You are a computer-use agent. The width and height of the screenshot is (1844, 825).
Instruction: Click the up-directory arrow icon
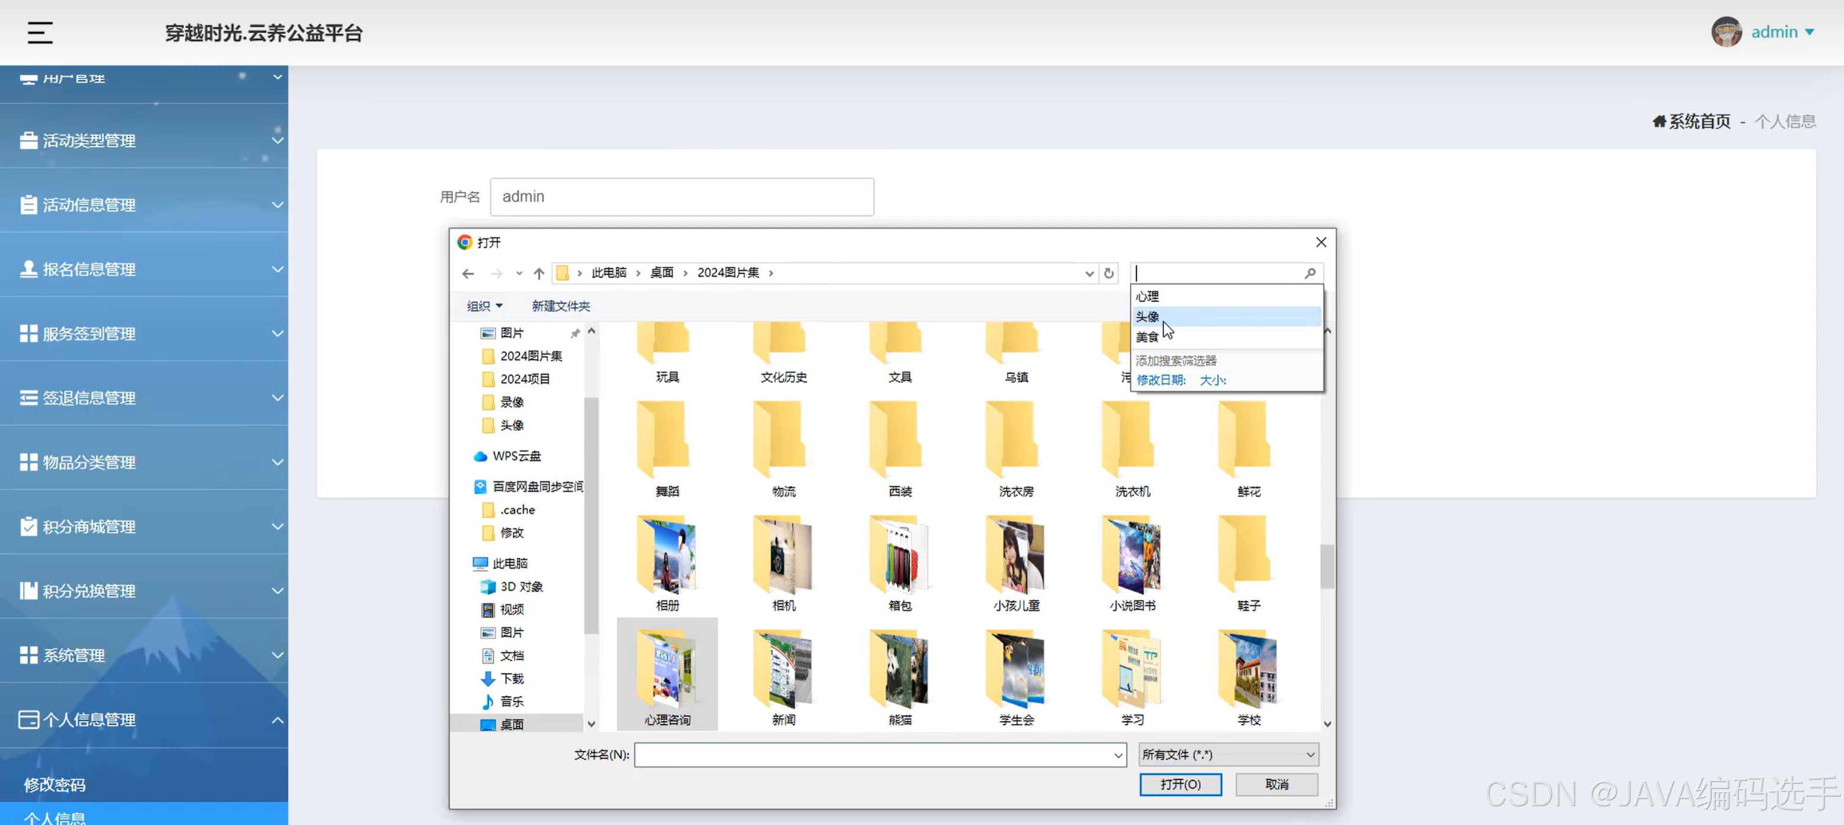click(539, 274)
